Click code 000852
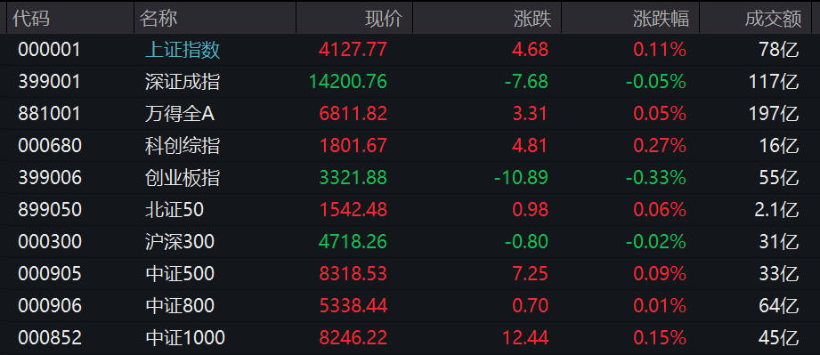The image size is (820, 355). 50,337
